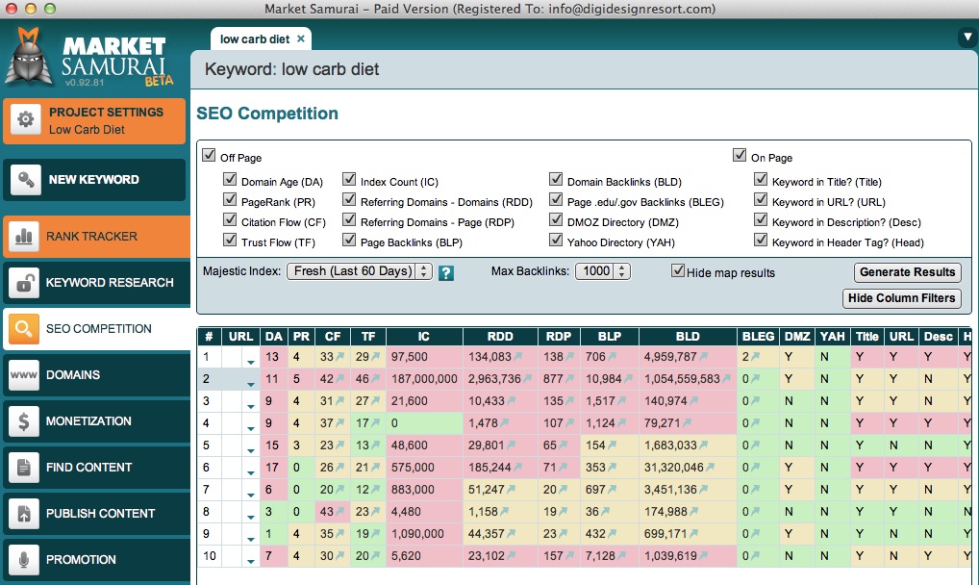
Task: Open arrow link next to RDD 134,083
Action: [519, 356]
